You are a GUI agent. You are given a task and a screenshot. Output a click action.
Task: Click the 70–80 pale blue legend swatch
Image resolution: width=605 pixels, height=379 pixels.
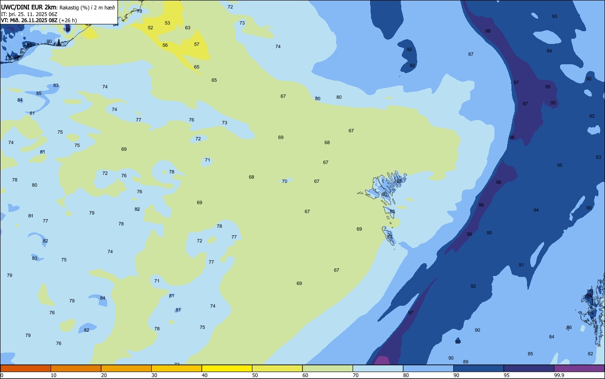point(378,368)
